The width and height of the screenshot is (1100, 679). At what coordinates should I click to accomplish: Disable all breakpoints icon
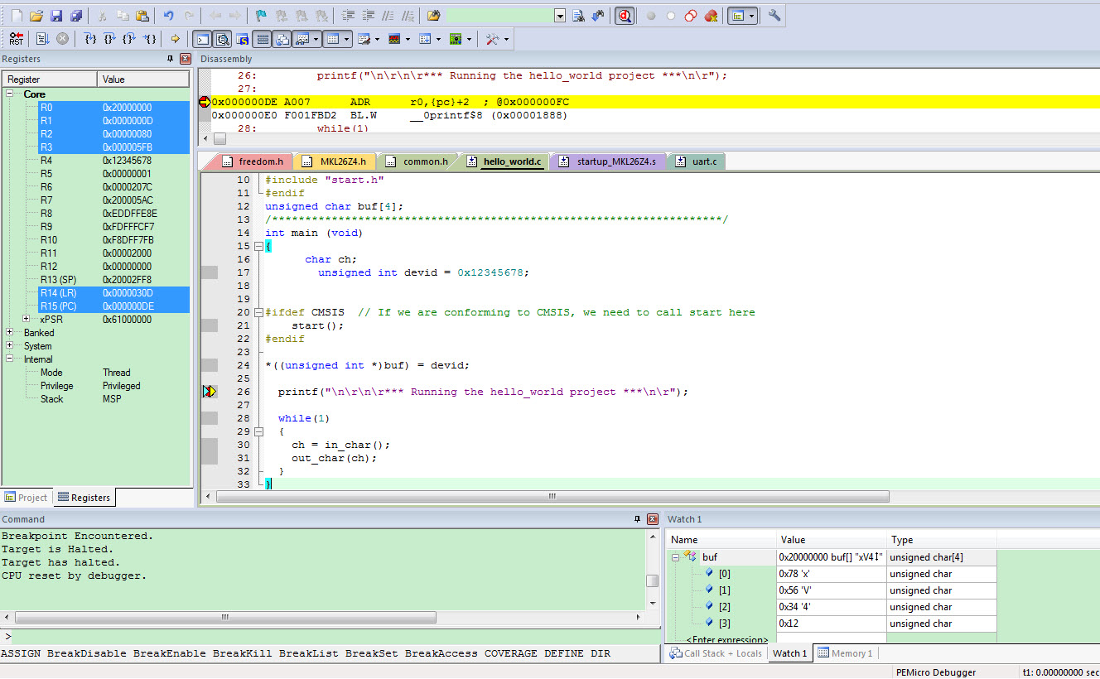[x=691, y=16]
